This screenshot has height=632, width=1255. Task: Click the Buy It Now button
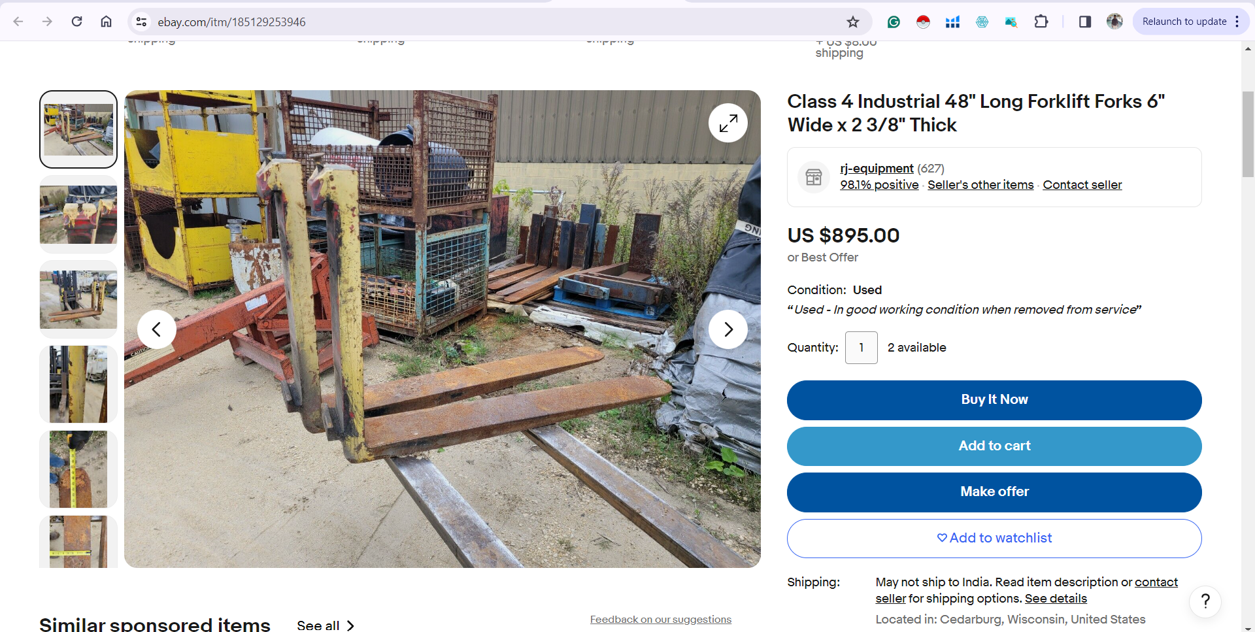tap(994, 400)
